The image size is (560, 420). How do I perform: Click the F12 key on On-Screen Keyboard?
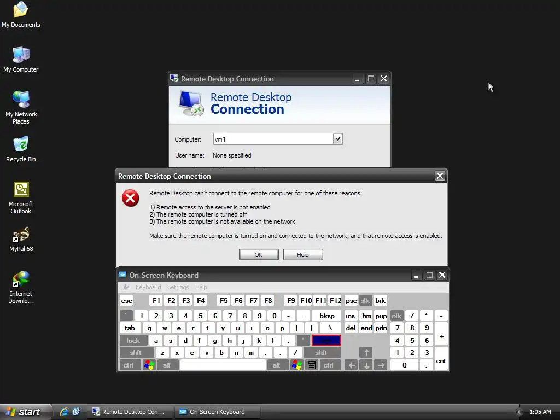(335, 300)
